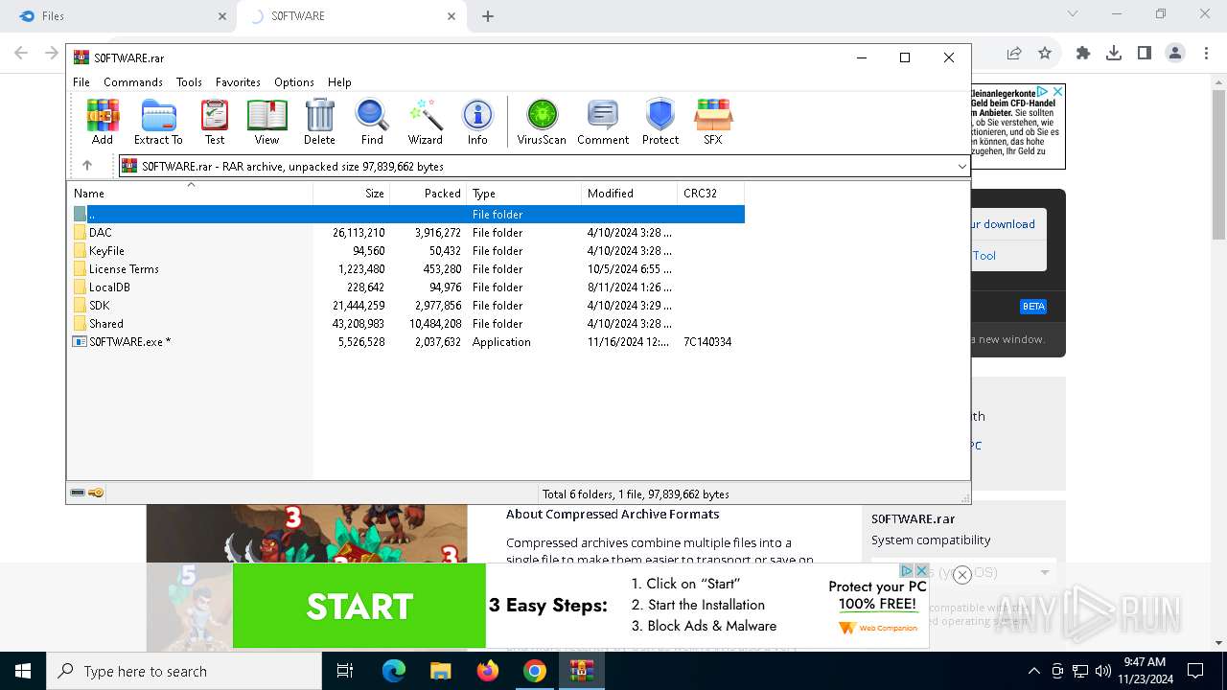Open the notification center
The height and width of the screenshot is (690, 1227).
tap(1195, 671)
